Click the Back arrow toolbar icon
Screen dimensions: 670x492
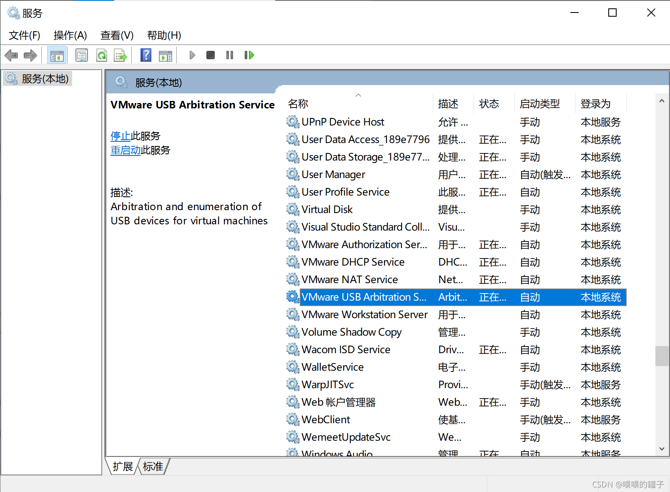(11, 55)
